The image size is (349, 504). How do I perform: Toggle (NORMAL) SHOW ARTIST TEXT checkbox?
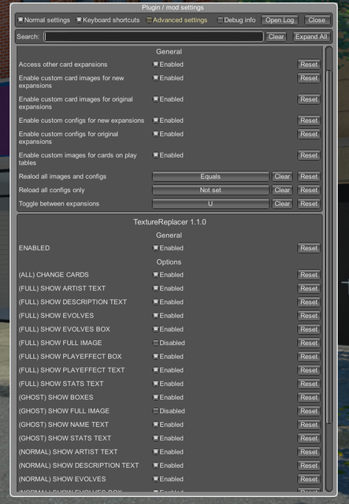pos(156,451)
